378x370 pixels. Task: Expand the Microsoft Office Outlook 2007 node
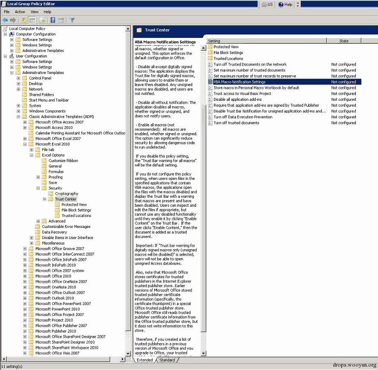(25, 293)
